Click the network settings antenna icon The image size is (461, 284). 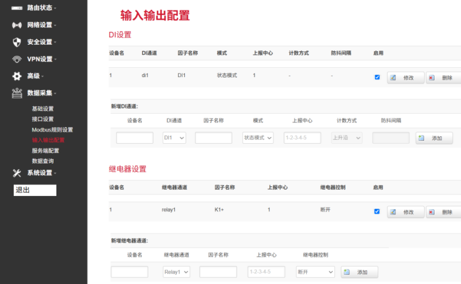pos(17,25)
